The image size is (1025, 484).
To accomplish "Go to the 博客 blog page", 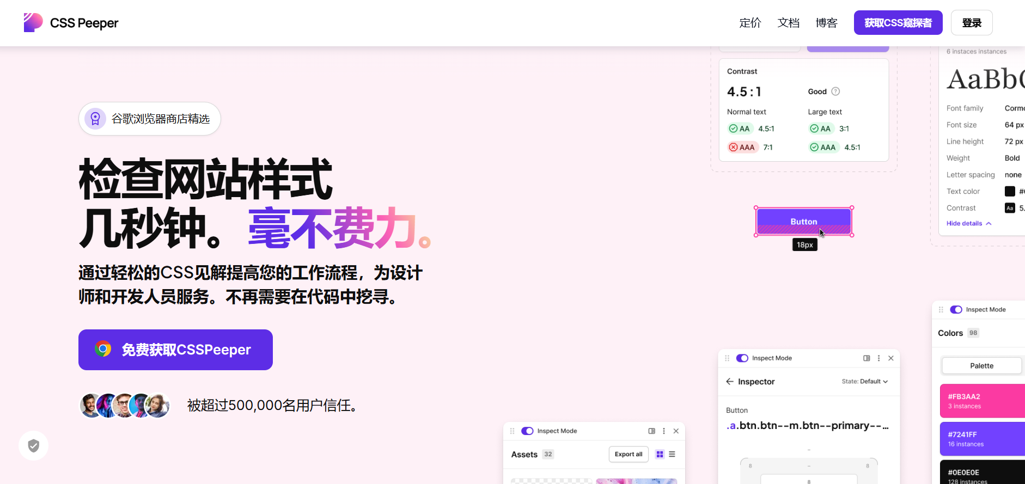I will pyautogui.click(x=826, y=23).
